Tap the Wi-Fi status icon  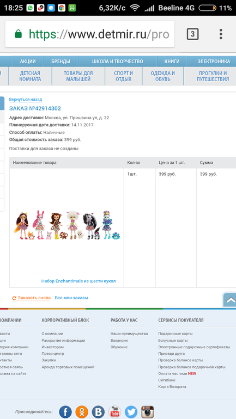pyautogui.click(x=135, y=8)
